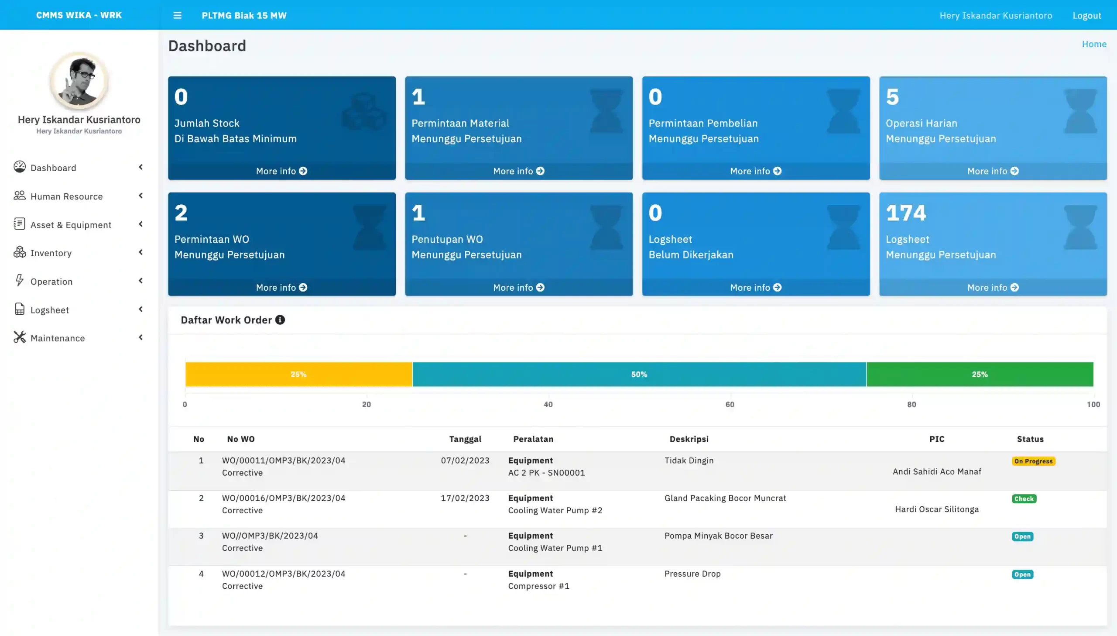Screen dimensions: 1117x636
Task: Click CMMS WIKA - WRK brand link
Action: pyautogui.click(x=79, y=15)
